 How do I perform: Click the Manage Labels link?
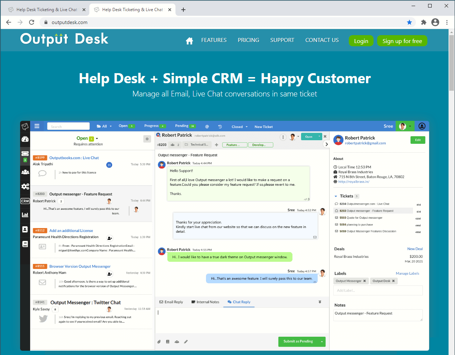click(x=407, y=274)
